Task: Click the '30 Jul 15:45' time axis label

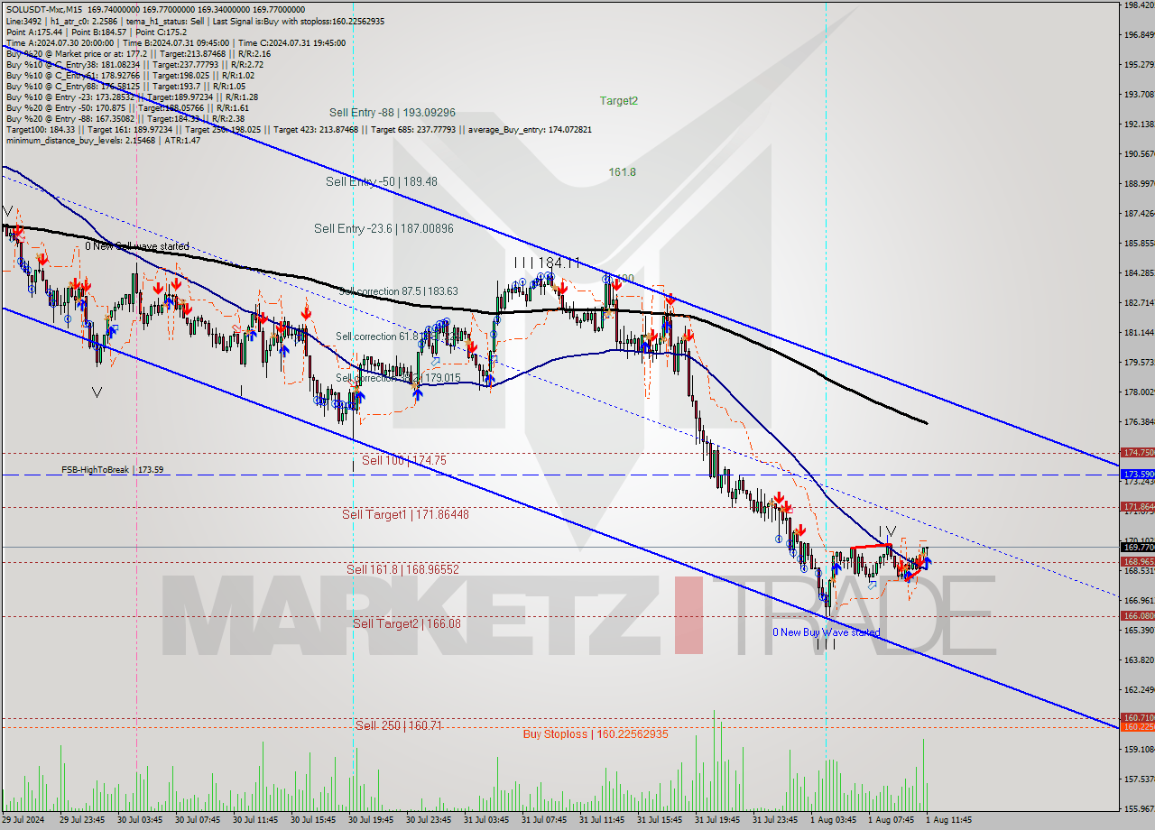Action: click(x=312, y=820)
